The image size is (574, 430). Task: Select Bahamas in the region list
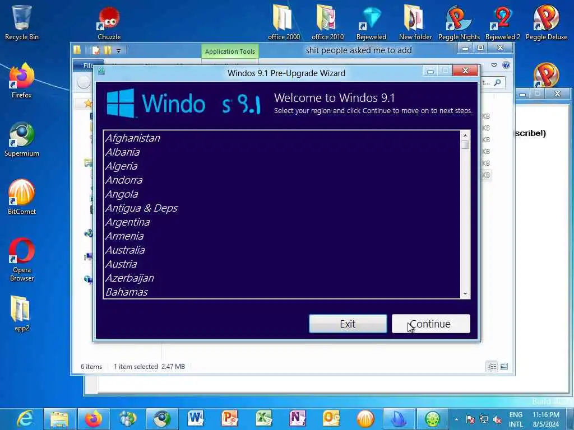pos(281,292)
